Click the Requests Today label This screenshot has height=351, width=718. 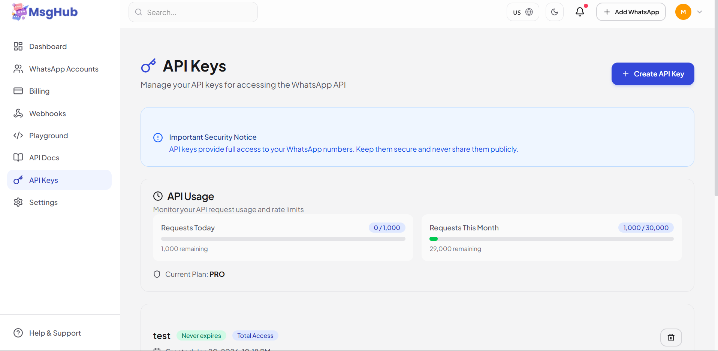point(188,228)
